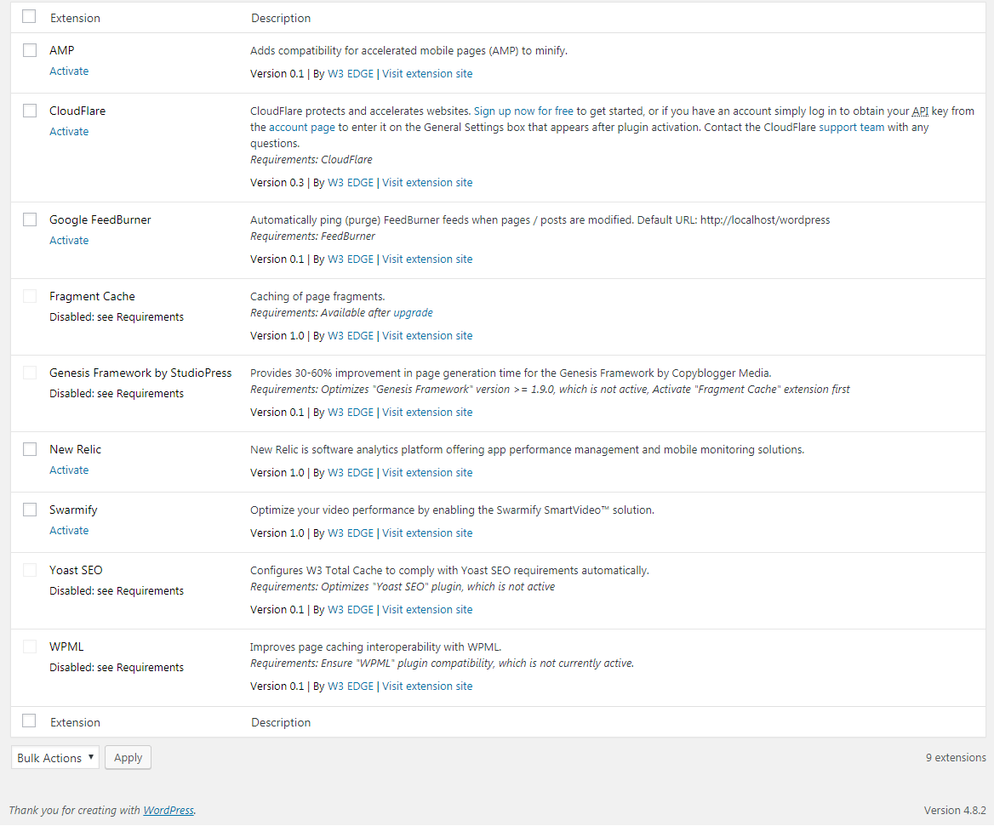994x826 pixels.
Task: Activate the New Relic extension
Action: click(x=69, y=470)
